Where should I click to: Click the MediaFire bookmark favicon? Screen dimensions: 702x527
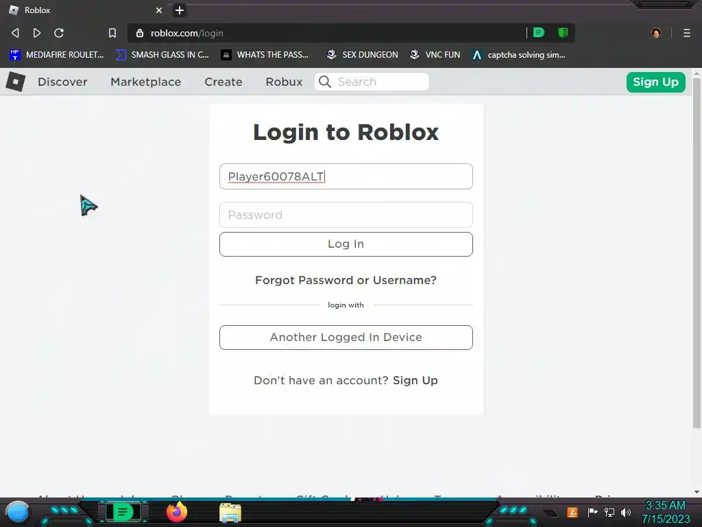[x=15, y=55]
